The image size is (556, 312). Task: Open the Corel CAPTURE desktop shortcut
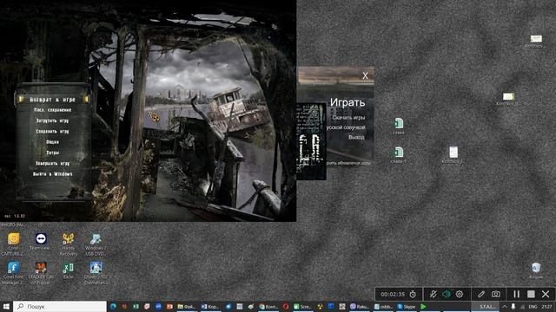click(13, 244)
